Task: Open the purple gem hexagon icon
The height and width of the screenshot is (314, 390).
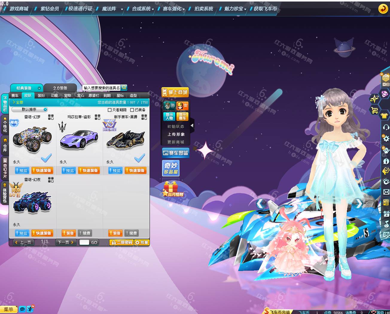Action: pyautogui.click(x=385, y=94)
